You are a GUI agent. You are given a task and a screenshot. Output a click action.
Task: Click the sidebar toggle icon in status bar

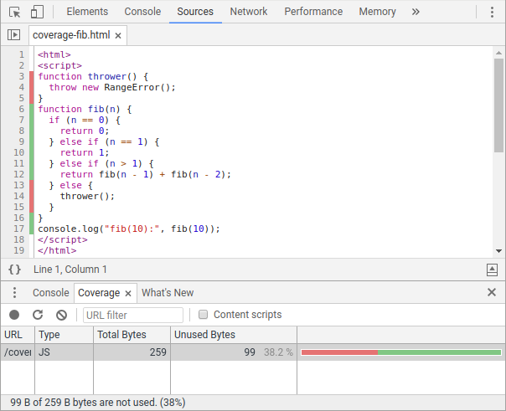coord(492,270)
